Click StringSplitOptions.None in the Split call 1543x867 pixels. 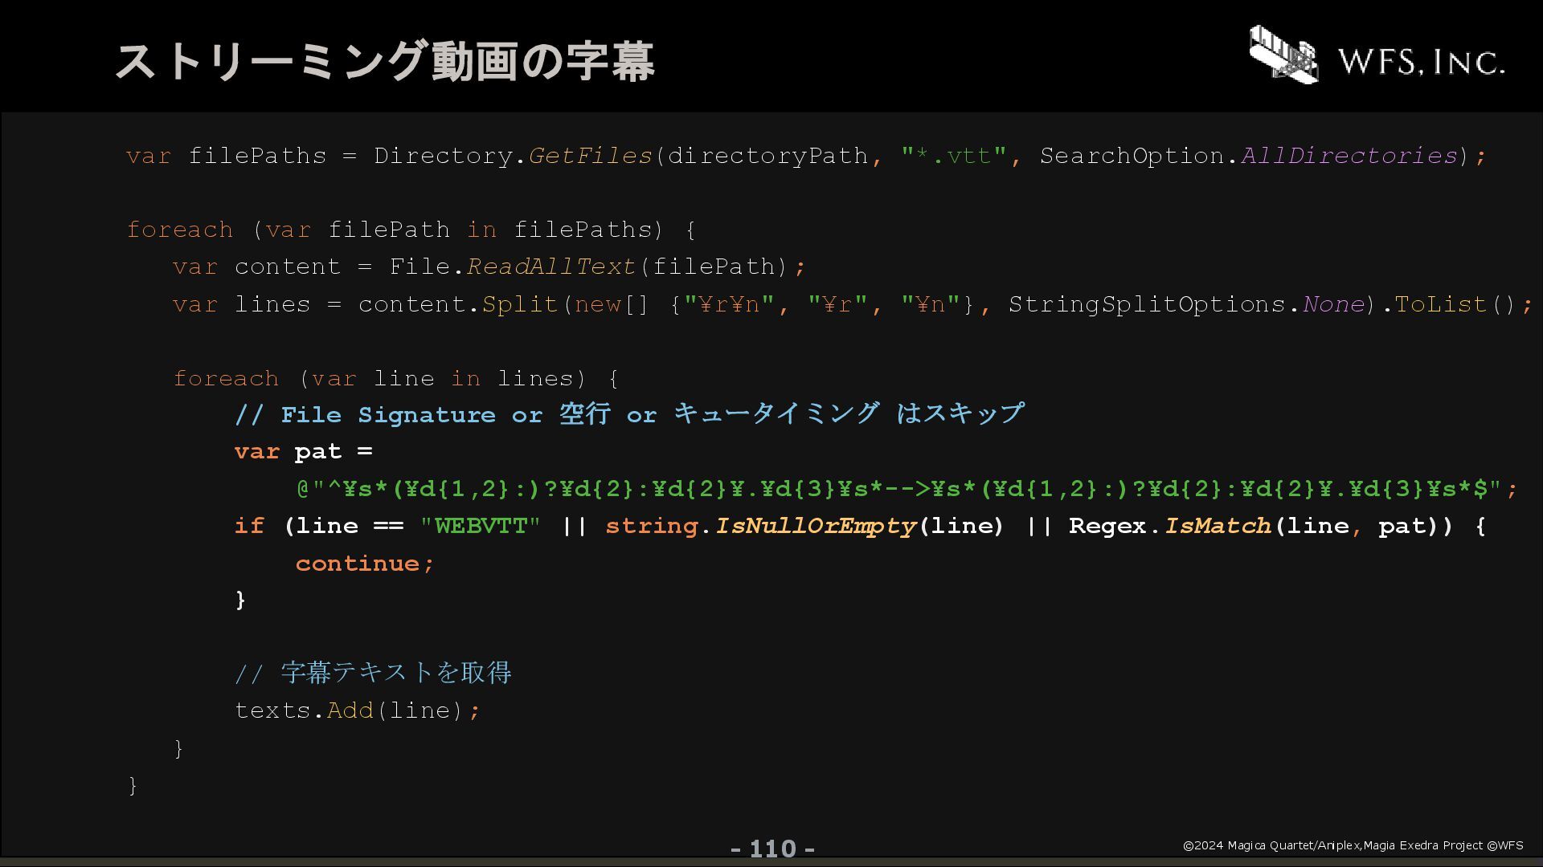coord(1186,304)
